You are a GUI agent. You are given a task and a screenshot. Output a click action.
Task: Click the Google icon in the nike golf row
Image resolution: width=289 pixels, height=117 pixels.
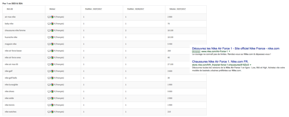point(52,71)
